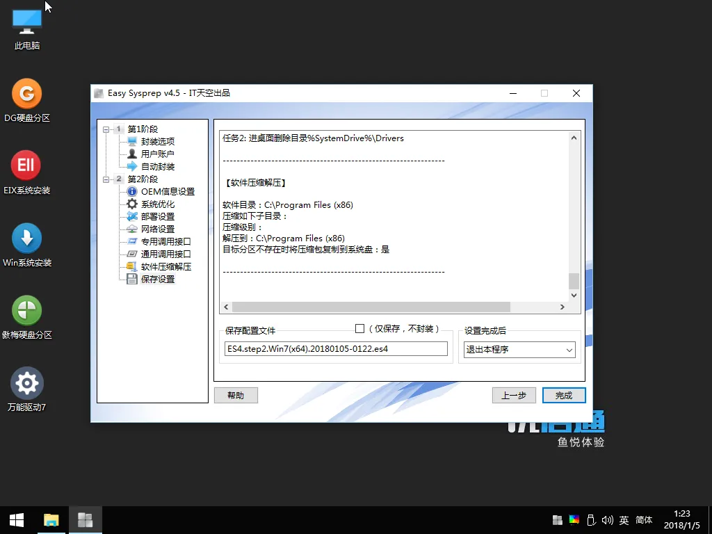712x534 pixels.
Task: Select 网络设置 in the tree
Action: tap(158, 229)
